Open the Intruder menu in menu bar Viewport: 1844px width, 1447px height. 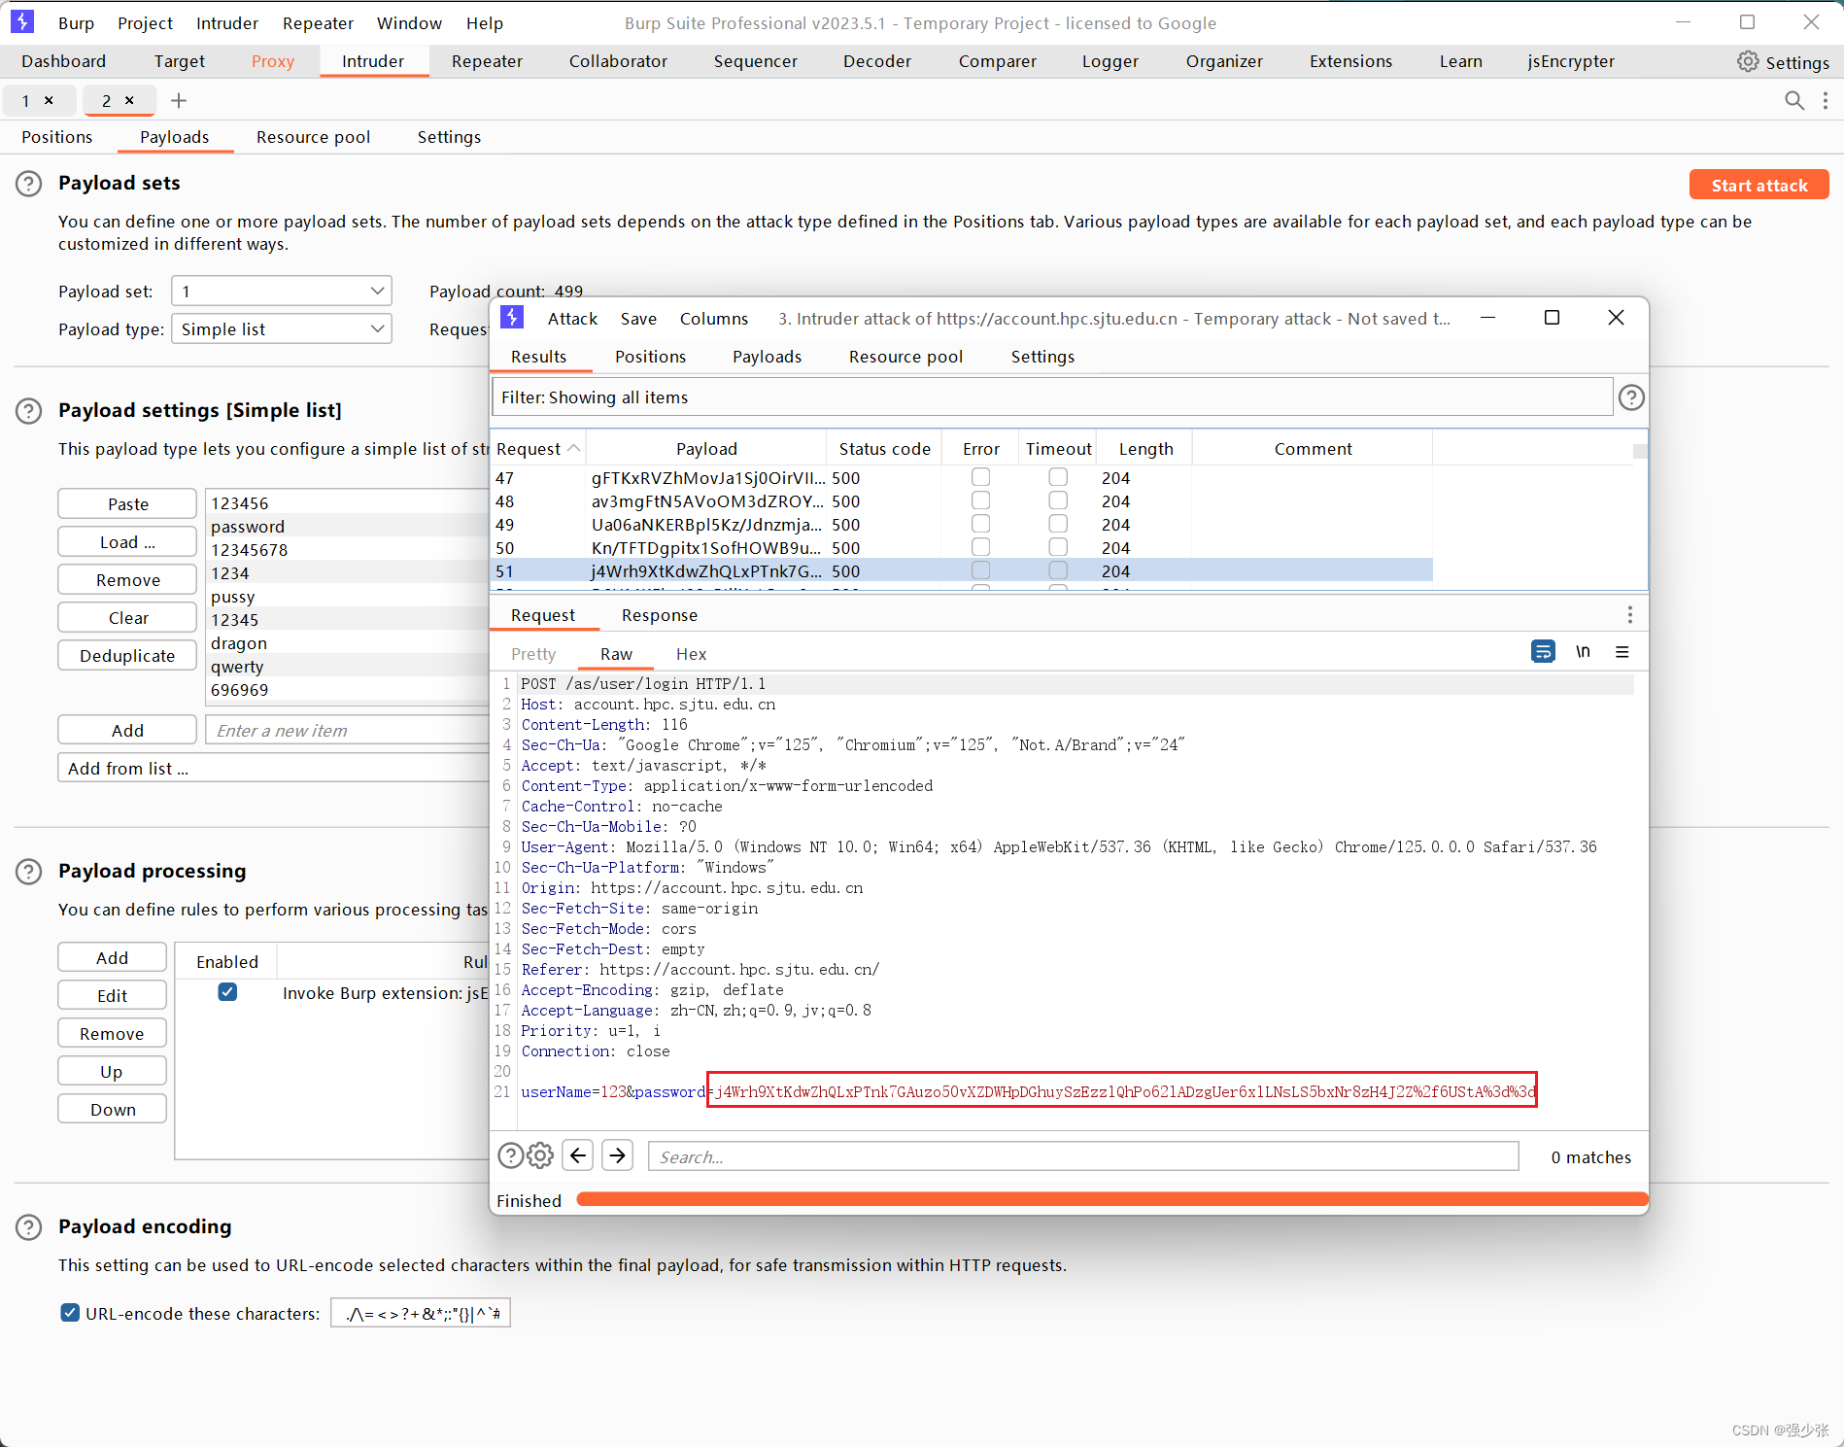point(227,23)
